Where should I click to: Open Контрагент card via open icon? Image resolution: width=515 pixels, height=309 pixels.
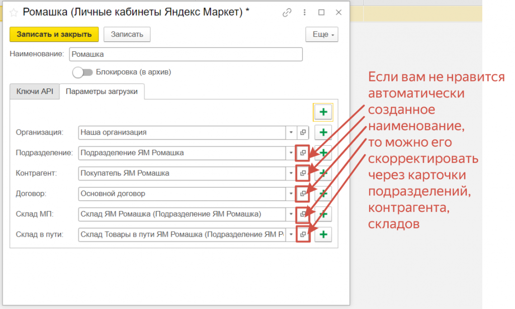[x=303, y=173]
